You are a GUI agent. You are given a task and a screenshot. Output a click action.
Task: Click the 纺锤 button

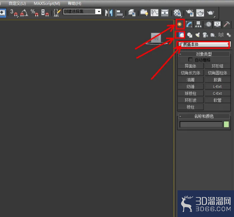point(191,86)
